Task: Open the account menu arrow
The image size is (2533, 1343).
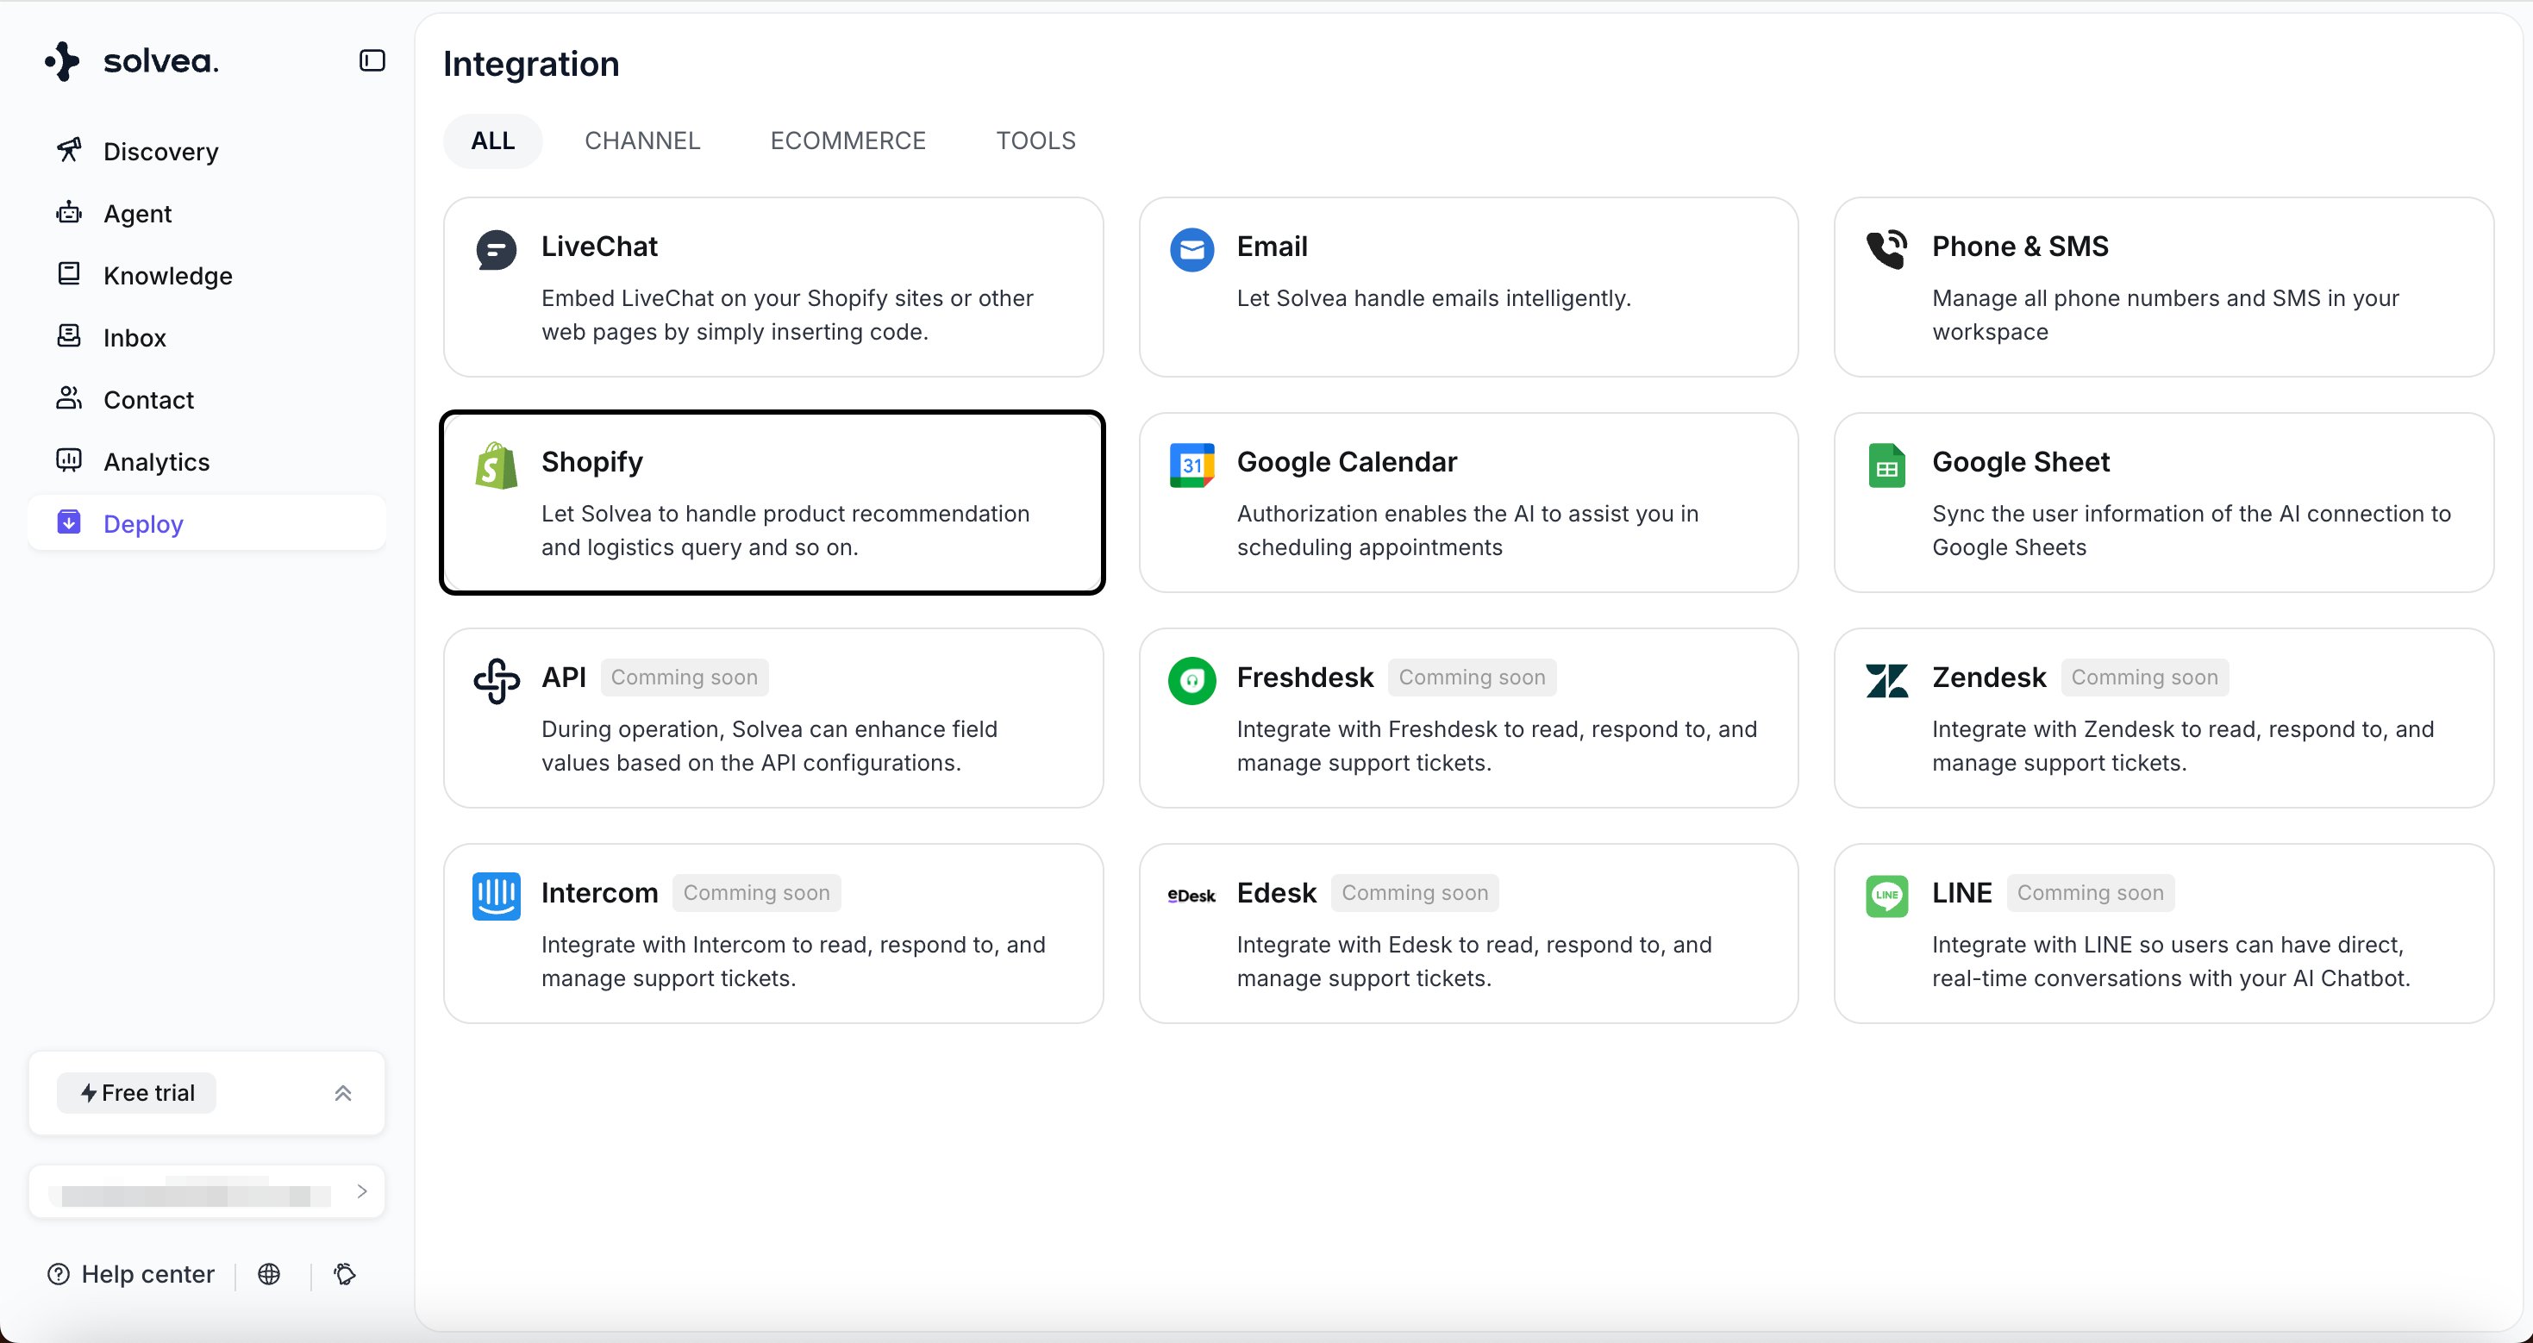Action: (x=362, y=1190)
